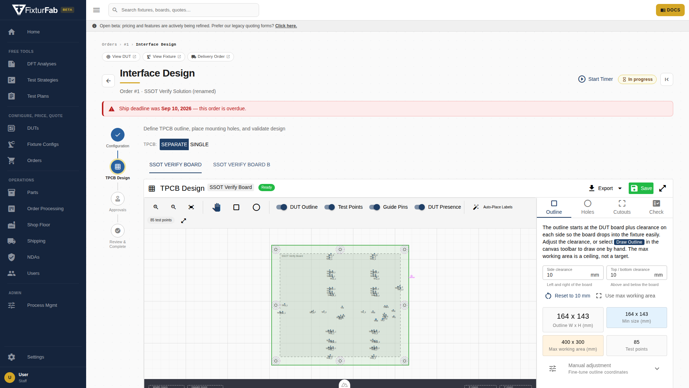
Task: Collapse the side panel arrow button
Action: 667,79
